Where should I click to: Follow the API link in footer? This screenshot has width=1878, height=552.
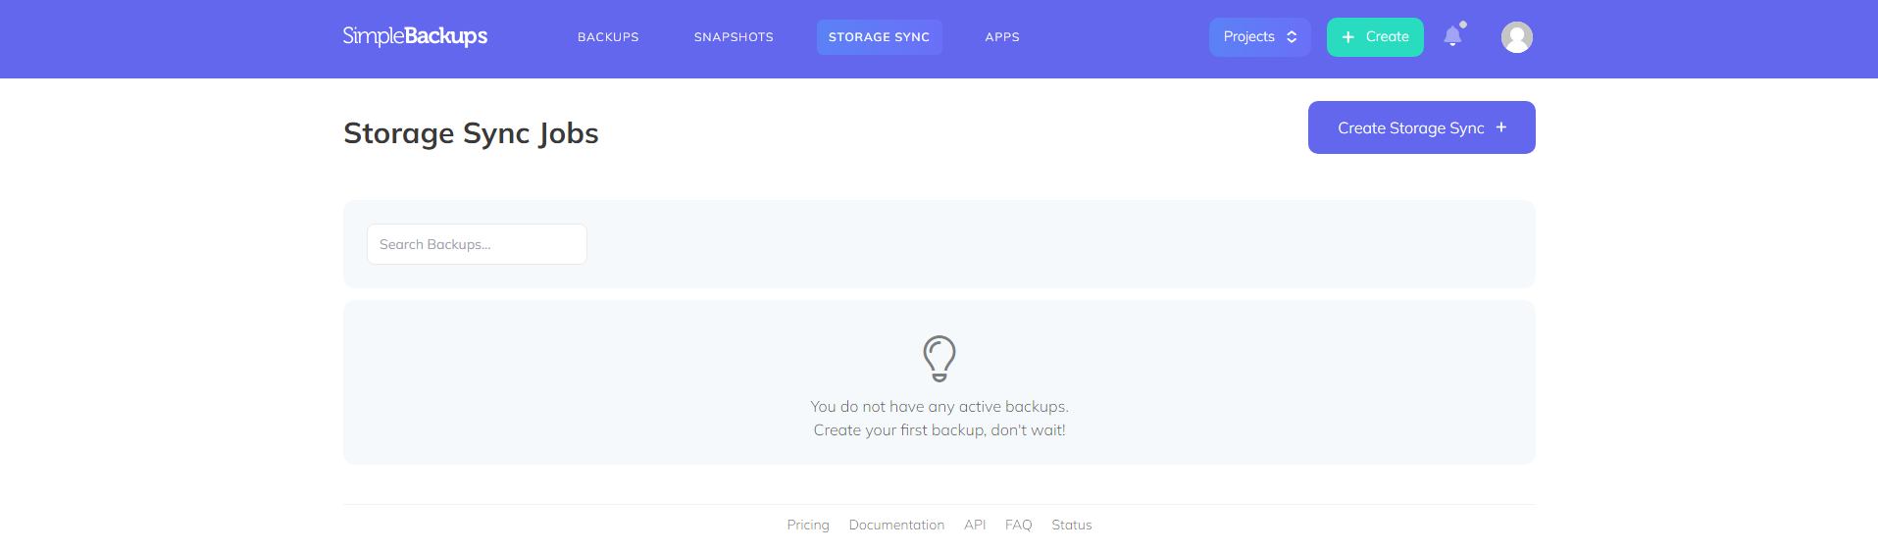tap(975, 525)
